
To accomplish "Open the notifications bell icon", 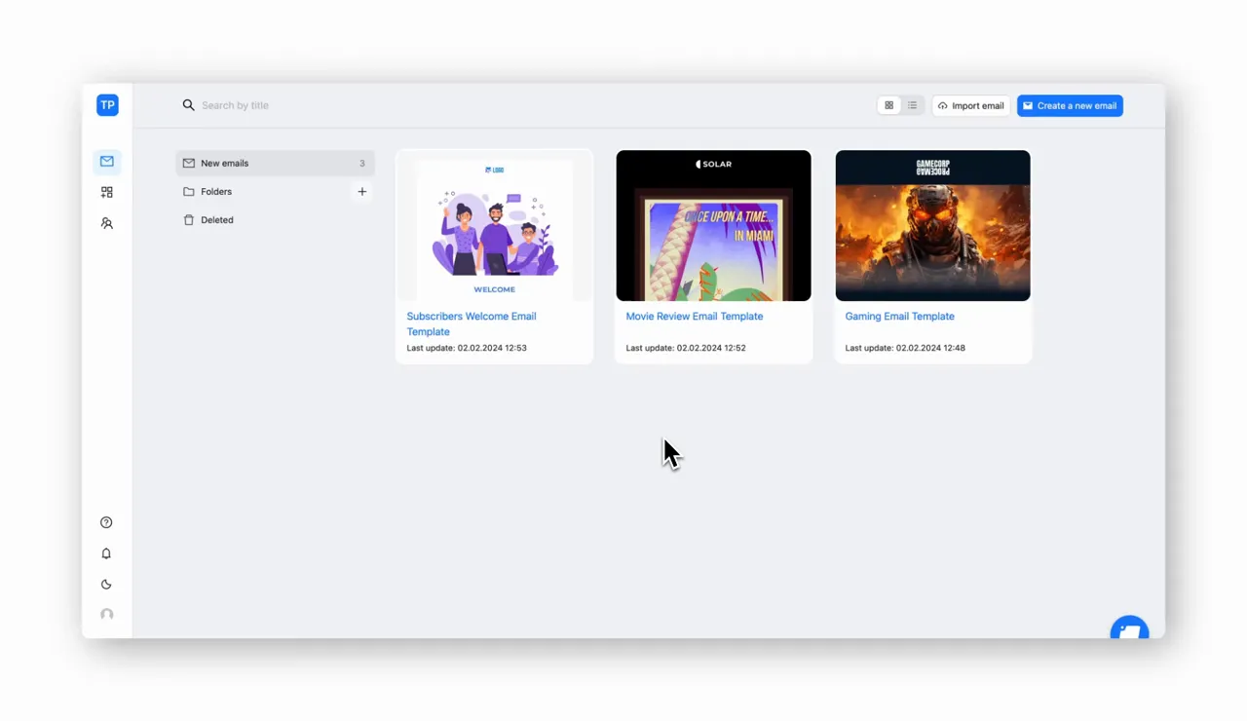I will tap(106, 553).
